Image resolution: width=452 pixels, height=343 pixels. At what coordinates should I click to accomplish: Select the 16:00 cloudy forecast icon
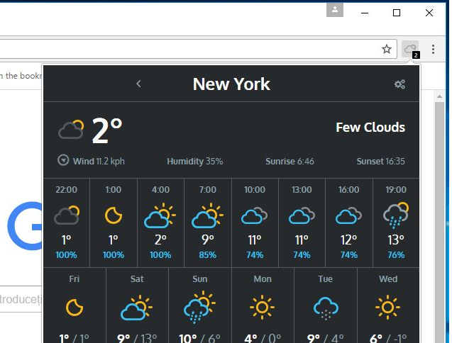pos(348,215)
